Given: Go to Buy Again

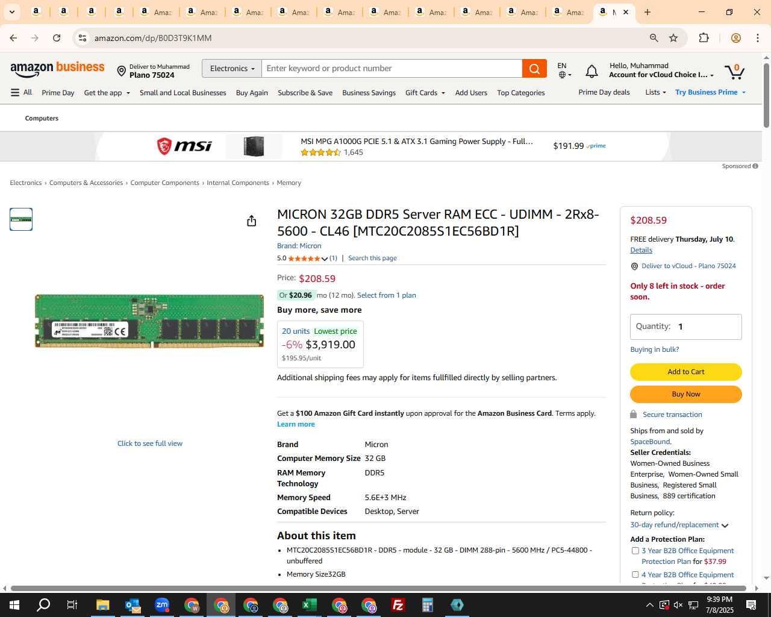Looking at the screenshot, I should point(252,93).
